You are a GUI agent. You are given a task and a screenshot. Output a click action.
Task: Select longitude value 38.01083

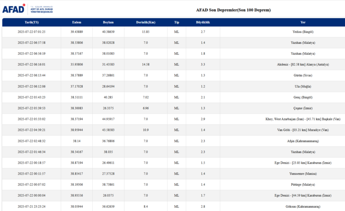point(108,54)
